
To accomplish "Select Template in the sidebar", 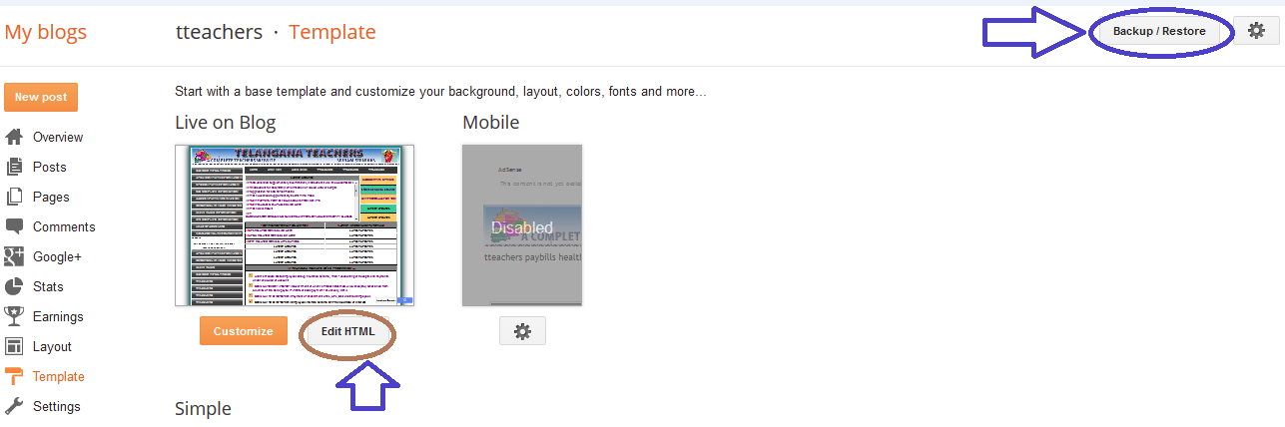I will pyautogui.click(x=59, y=376).
